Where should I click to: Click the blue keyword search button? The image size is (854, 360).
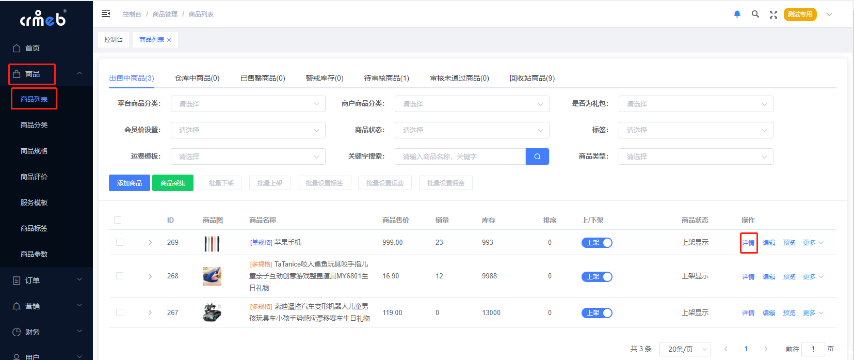point(537,156)
